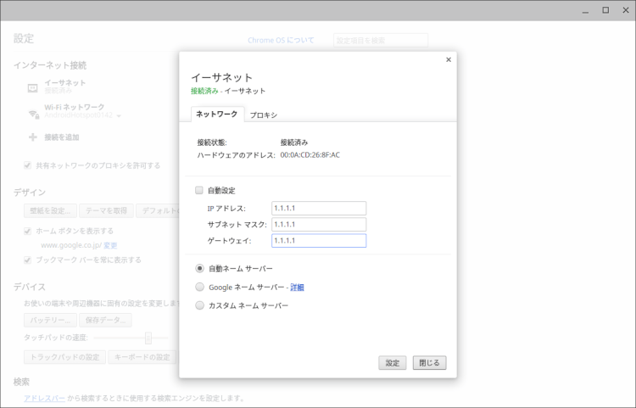Select the カスタム ネーム サーバー radio button

click(200, 305)
